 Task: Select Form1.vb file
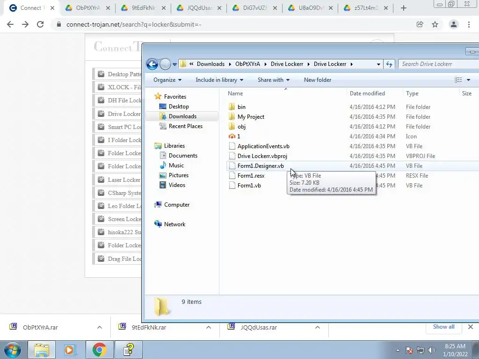pyautogui.click(x=249, y=185)
